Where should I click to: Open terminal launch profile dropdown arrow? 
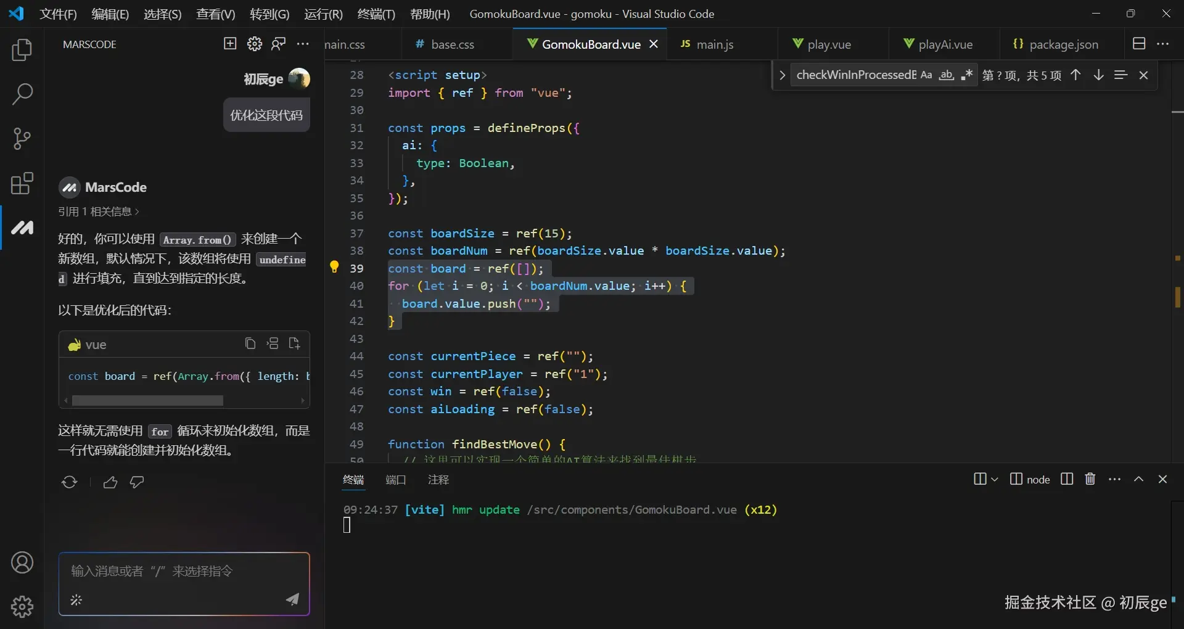pyautogui.click(x=994, y=479)
